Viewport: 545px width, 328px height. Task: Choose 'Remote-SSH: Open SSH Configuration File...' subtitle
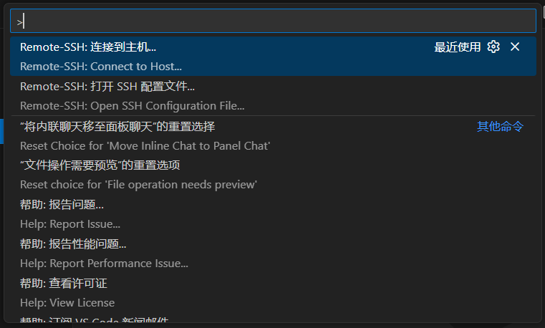pyautogui.click(x=132, y=106)
